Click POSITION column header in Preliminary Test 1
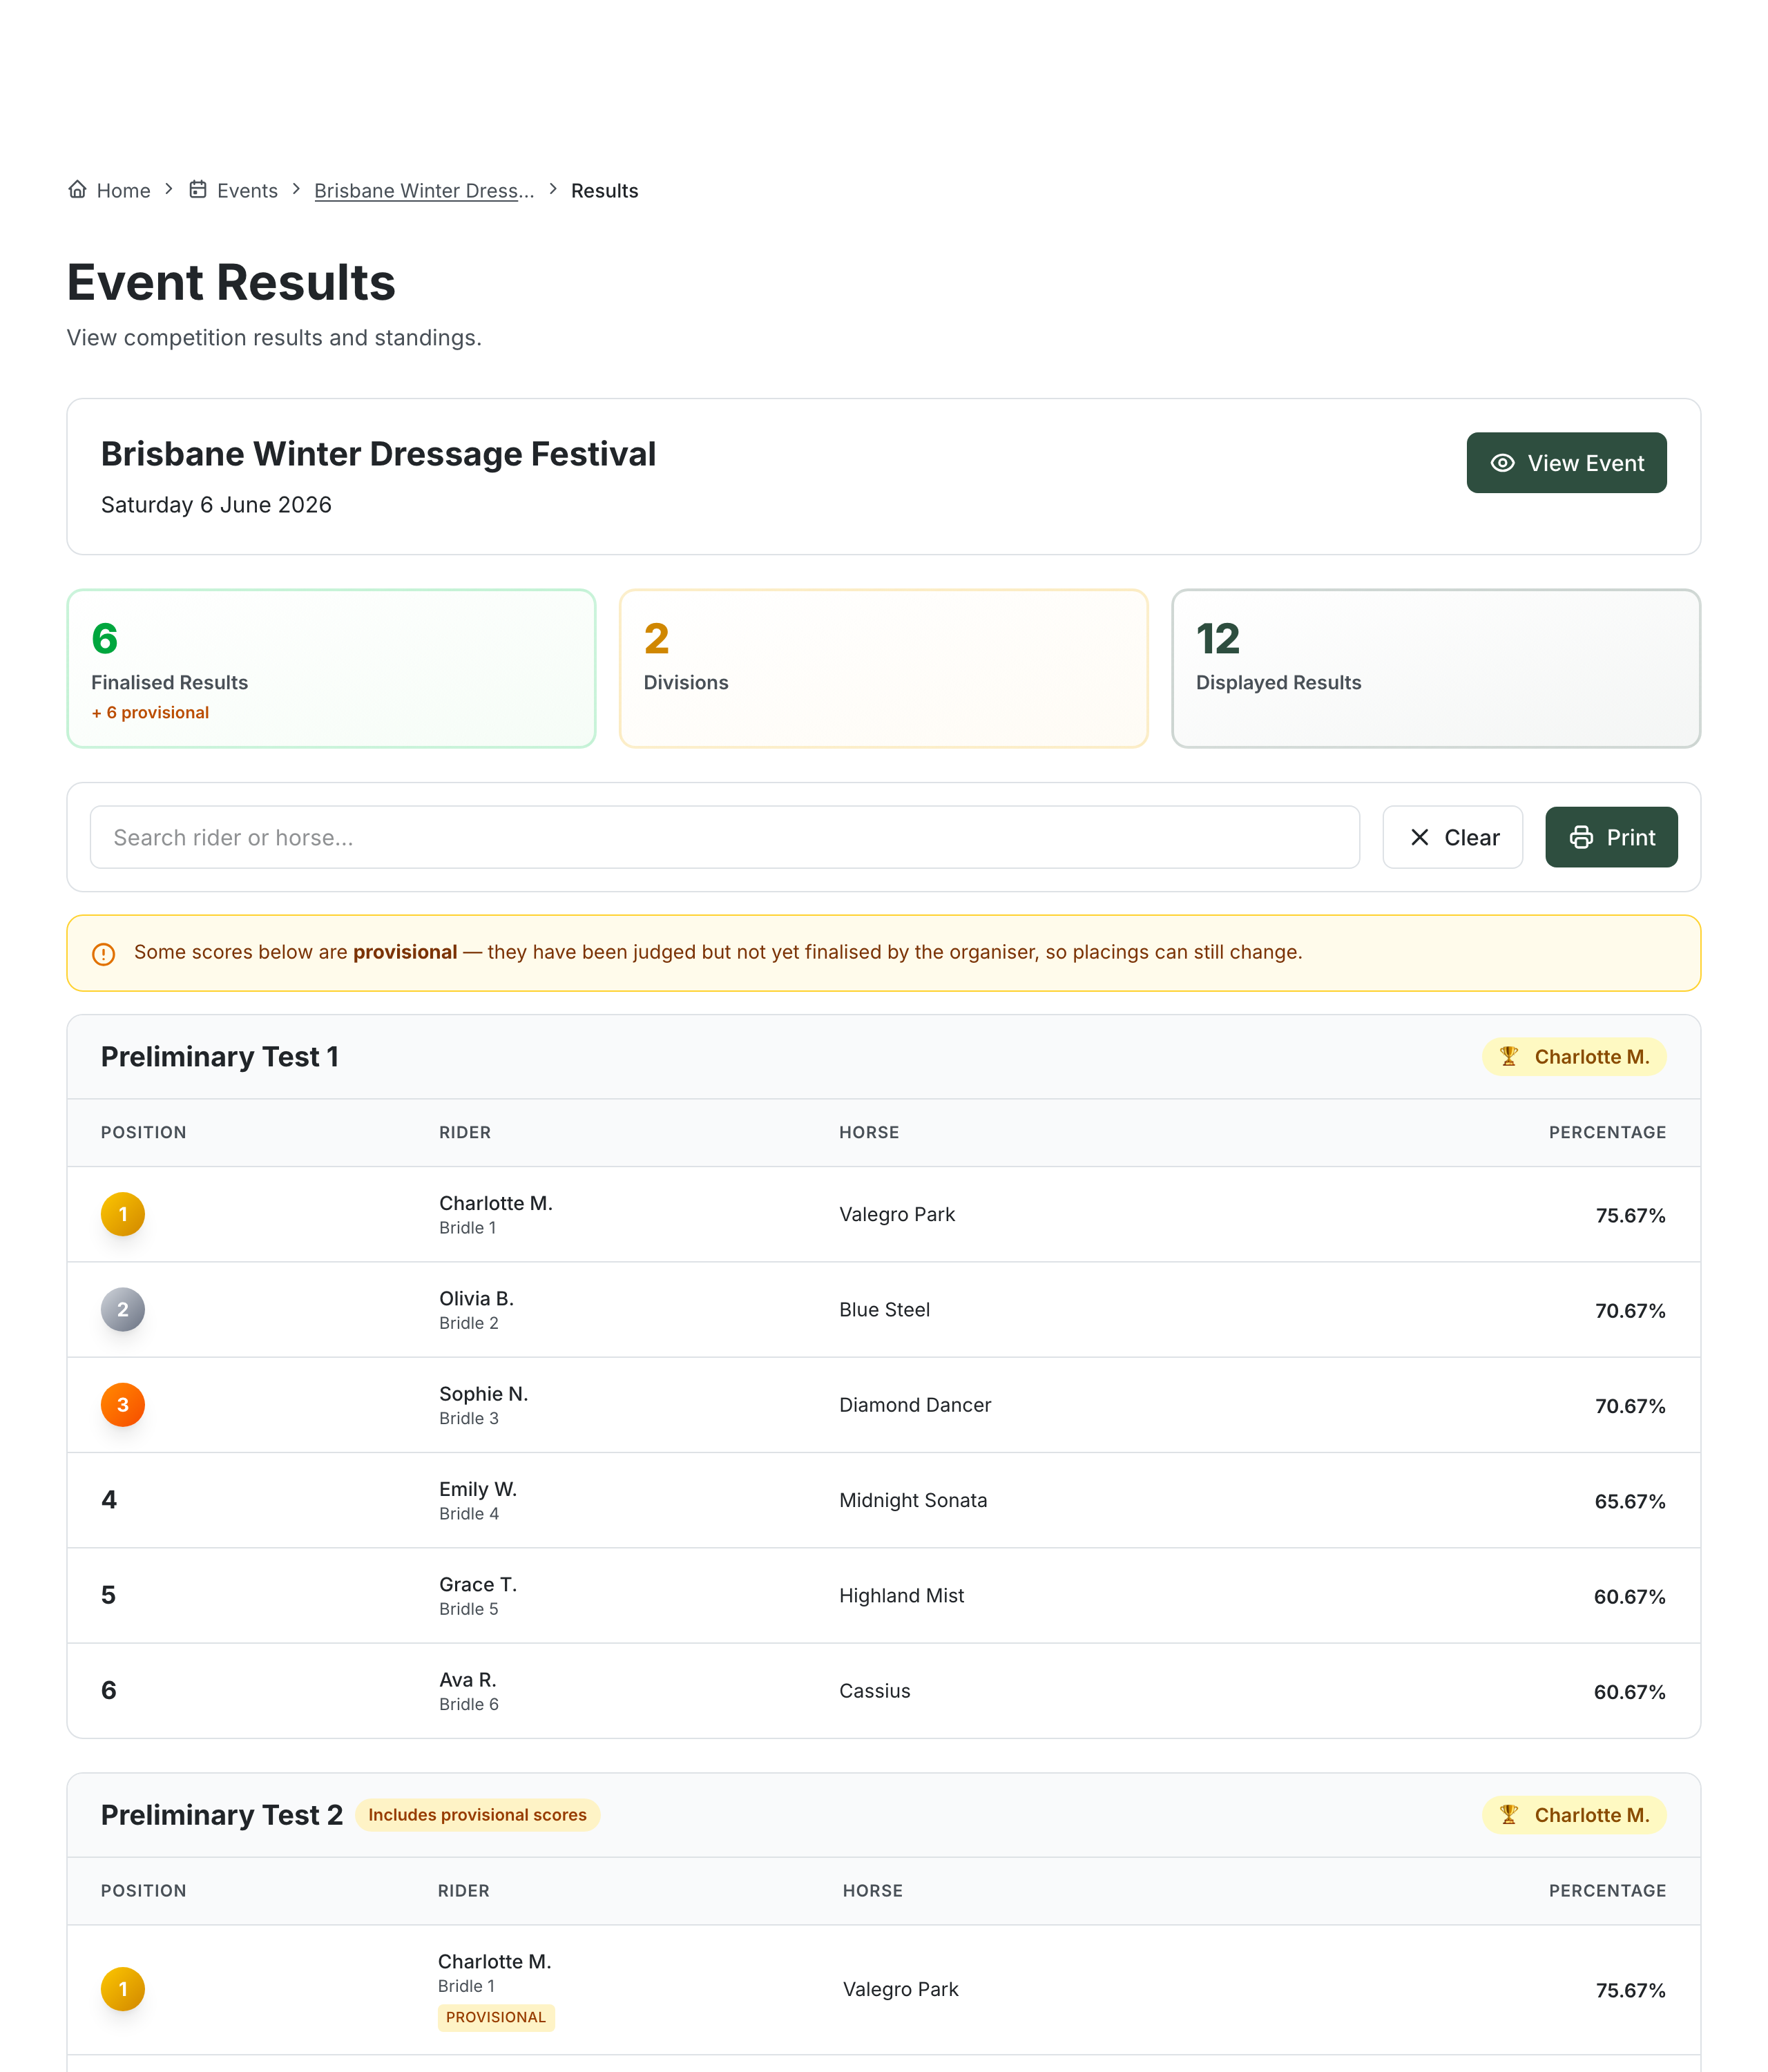 point(144,1132)
